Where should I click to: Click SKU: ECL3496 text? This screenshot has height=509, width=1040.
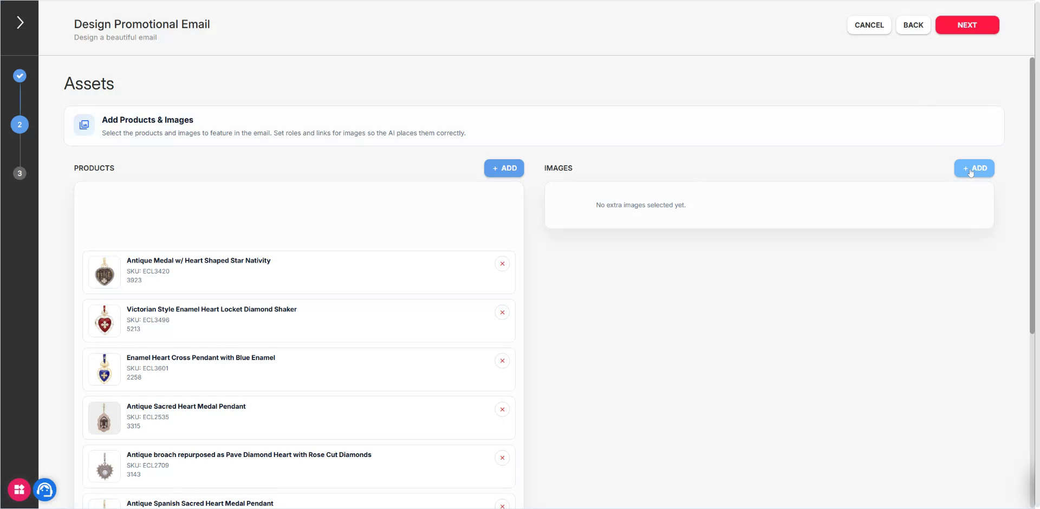[x=148, y=320]
